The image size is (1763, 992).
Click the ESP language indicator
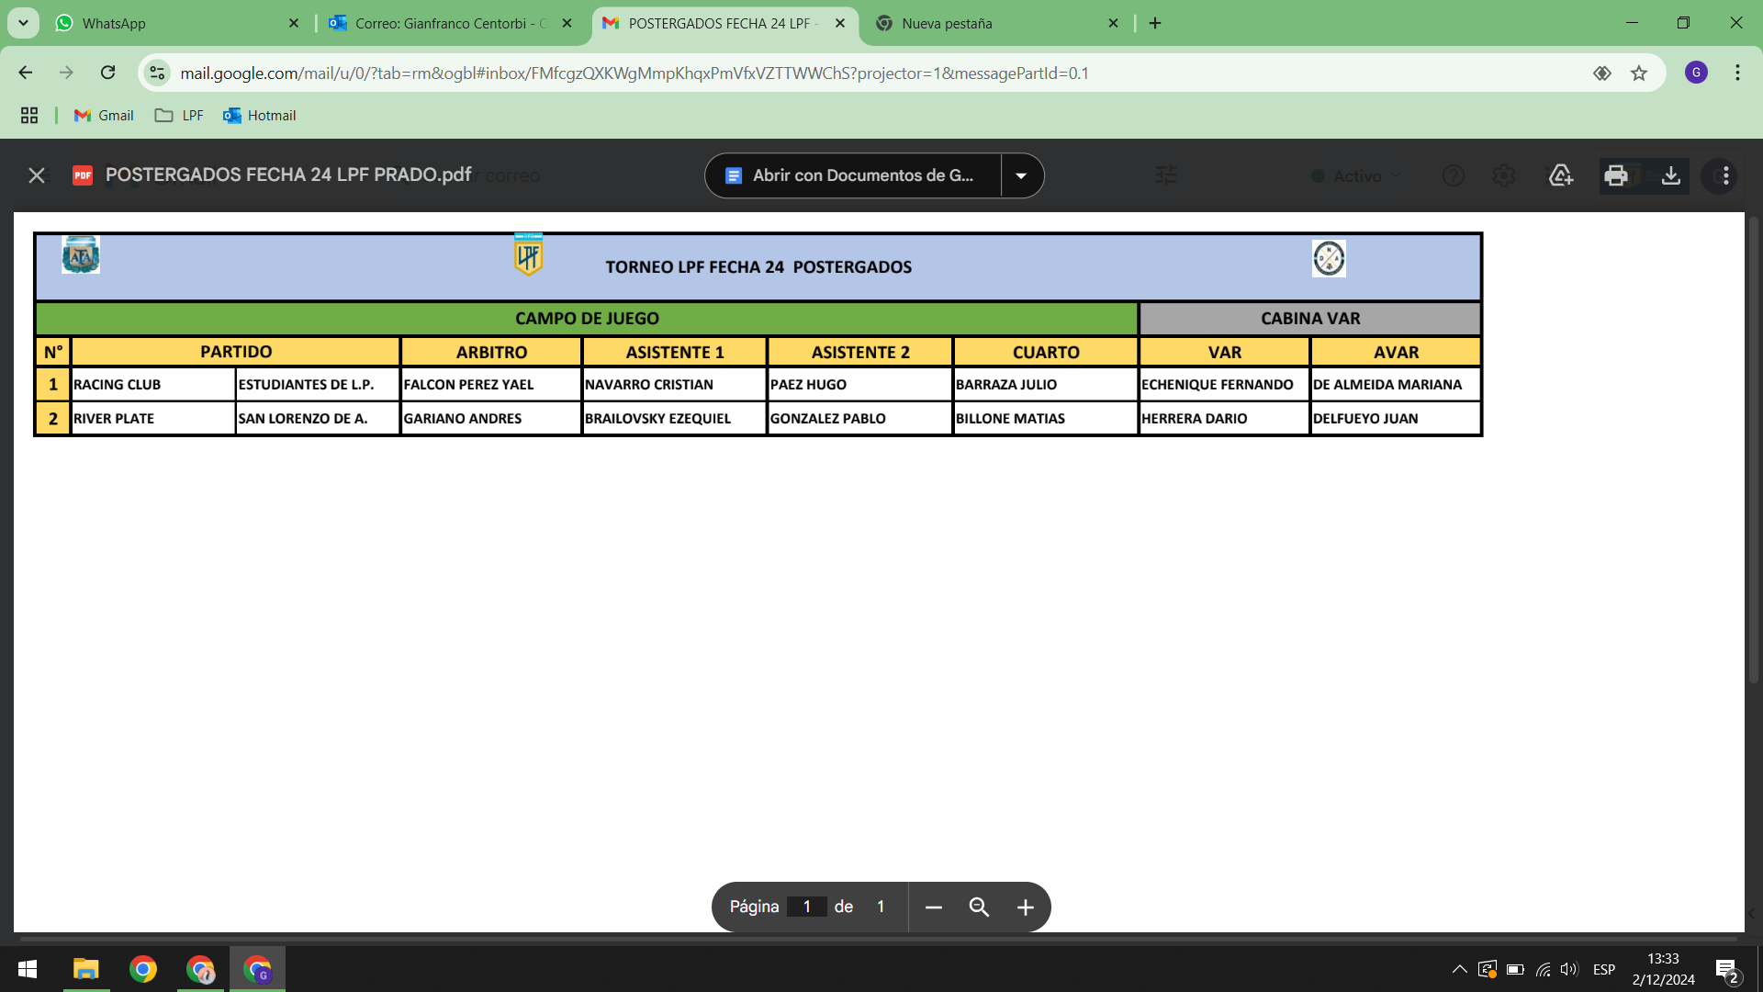tap(1604, 969)
